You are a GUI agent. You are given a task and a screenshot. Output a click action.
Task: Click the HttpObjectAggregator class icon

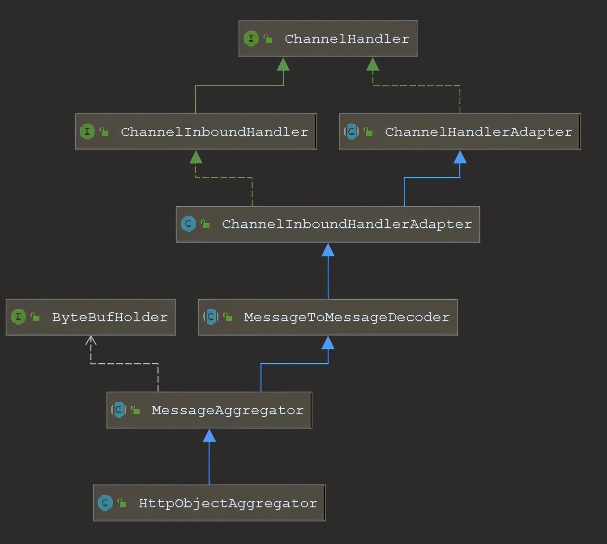(x=105, y=503)
